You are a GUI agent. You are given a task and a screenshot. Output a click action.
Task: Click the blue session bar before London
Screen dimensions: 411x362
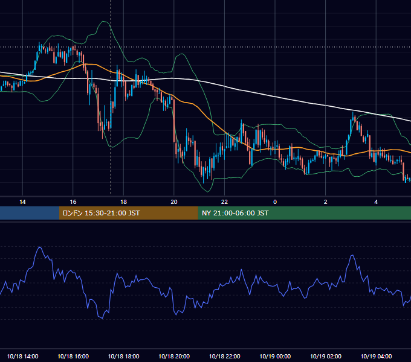click(30, 213)
